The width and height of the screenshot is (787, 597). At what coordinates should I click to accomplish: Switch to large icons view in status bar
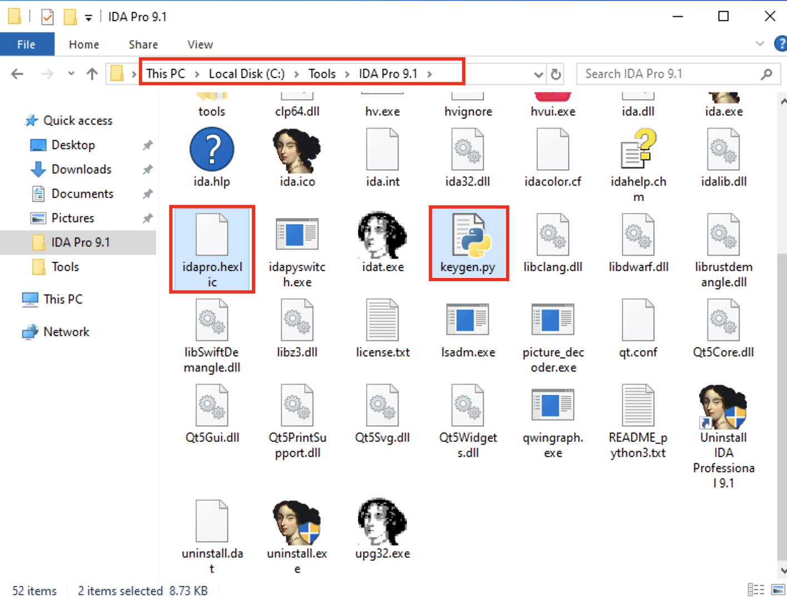[x=778, y=589]
